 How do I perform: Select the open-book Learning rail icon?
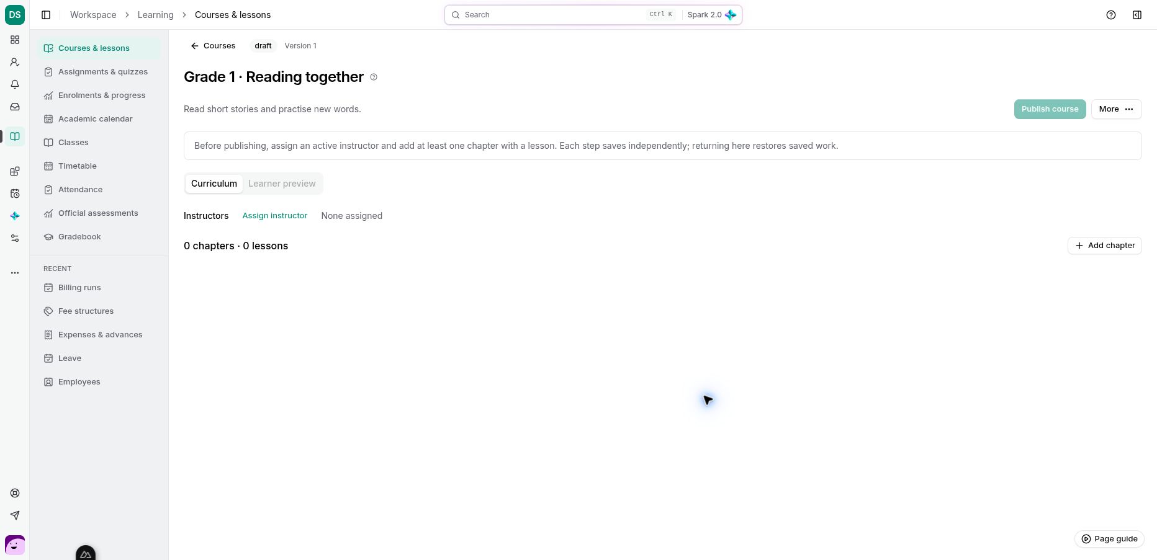pos(15,136)
